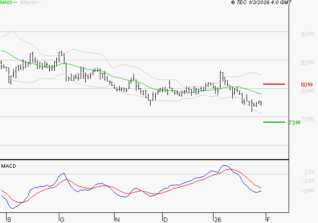Click the MACD panel title
Screen dimensions: 318x223
point(9,166)
